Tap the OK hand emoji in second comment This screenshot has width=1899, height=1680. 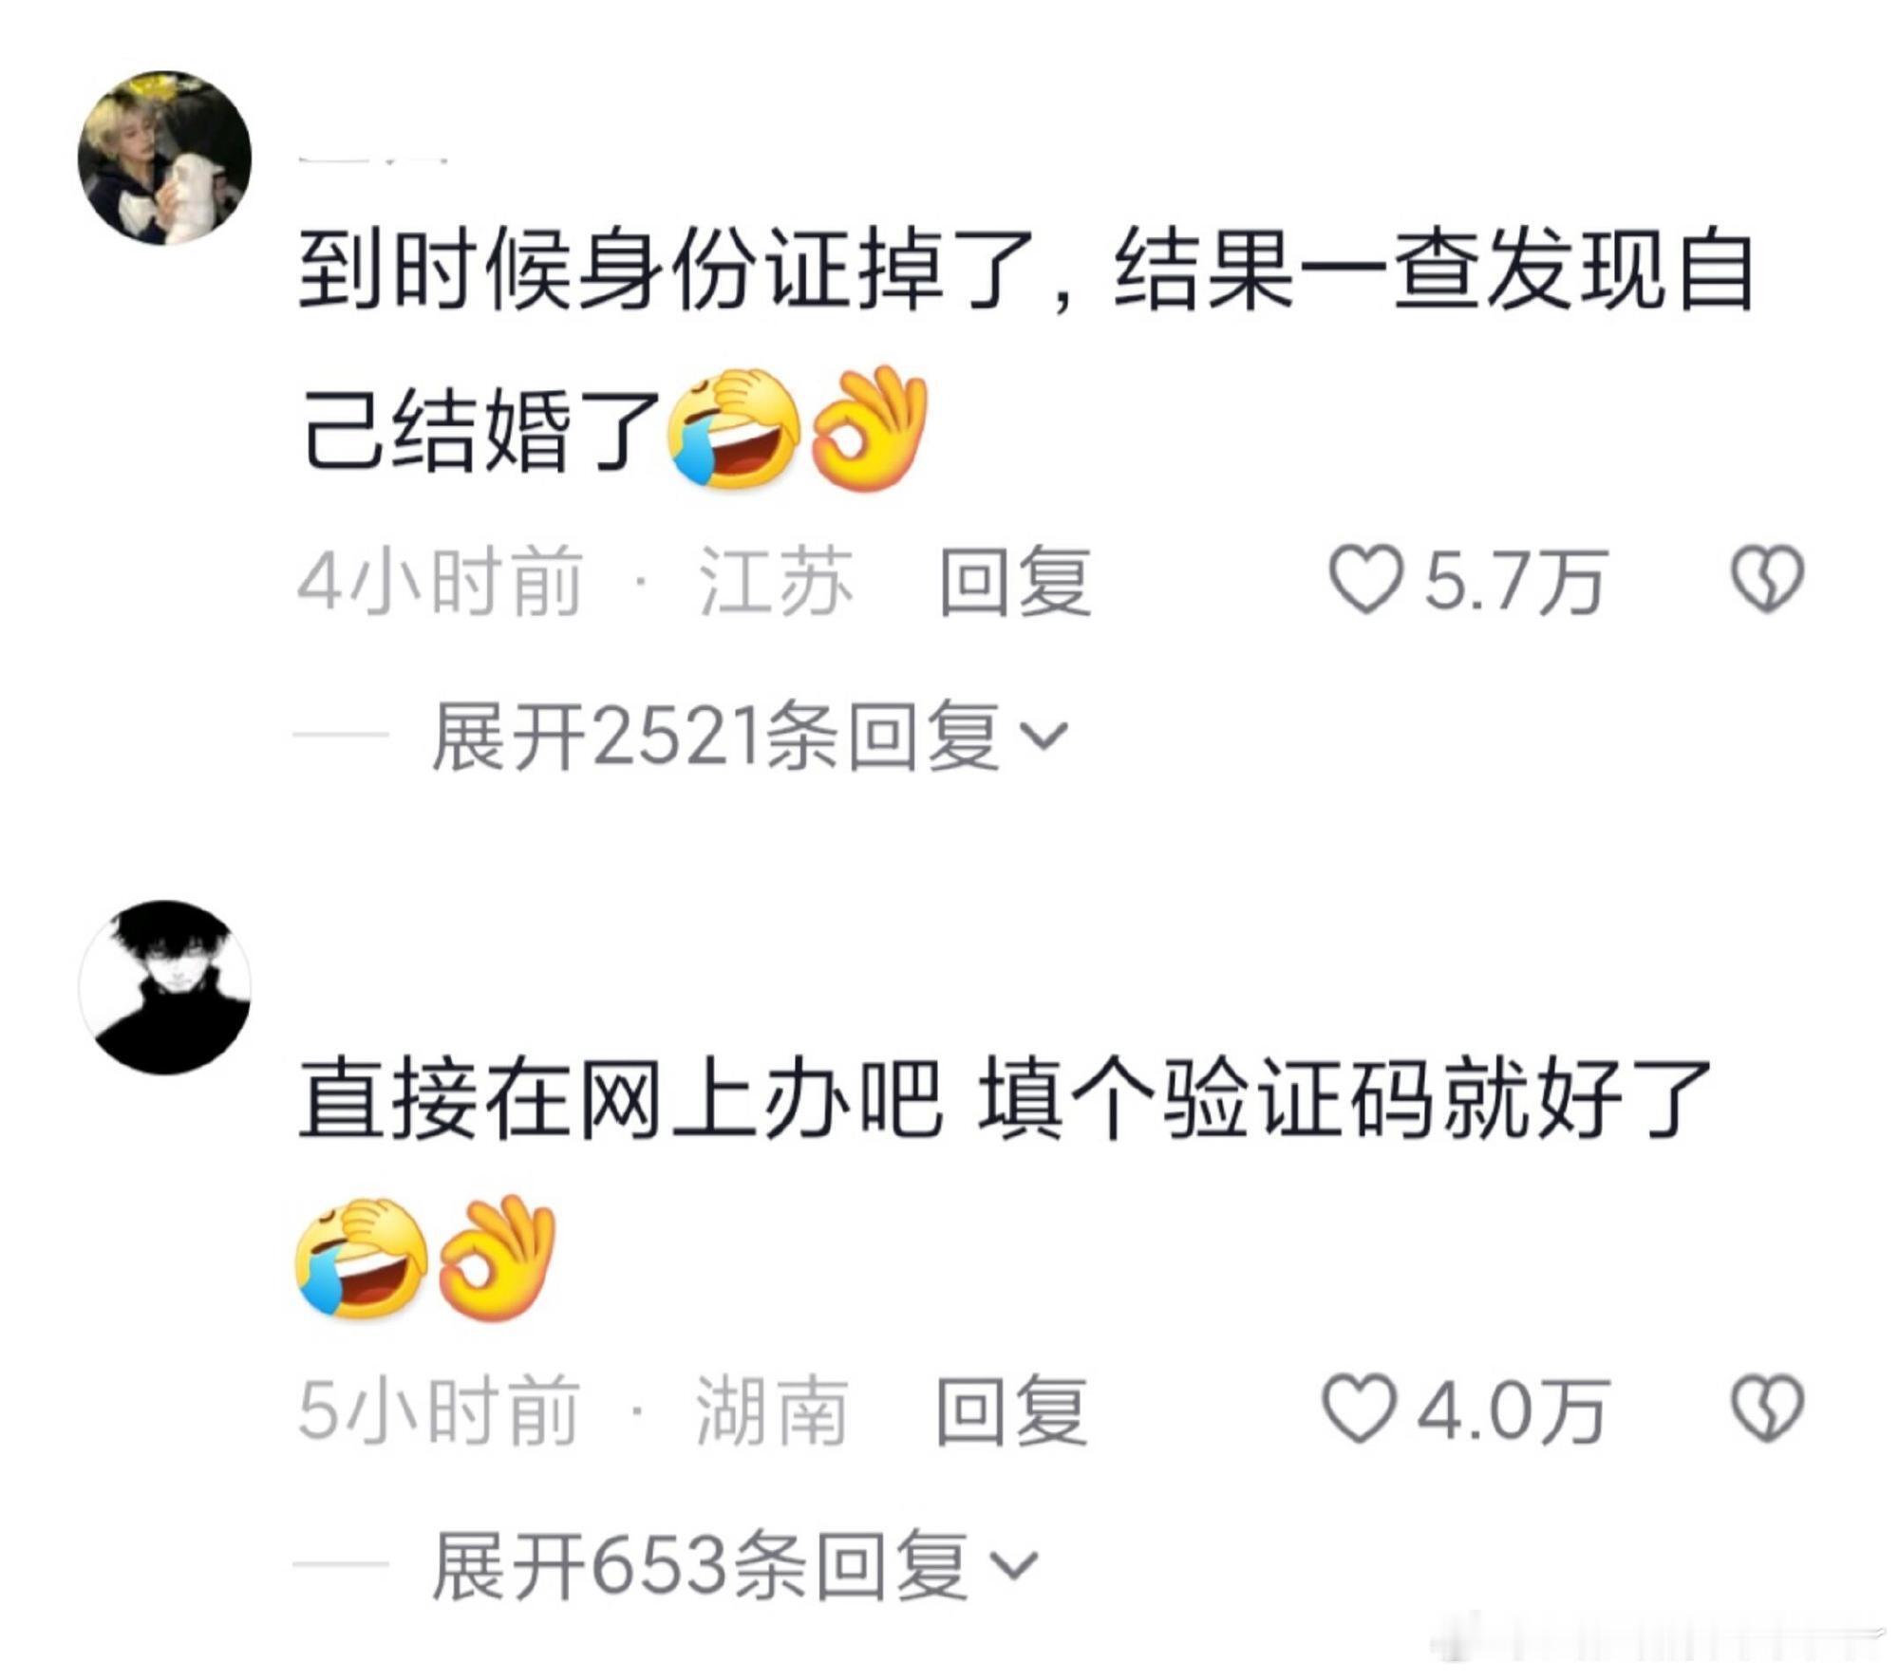(498, 1258)
